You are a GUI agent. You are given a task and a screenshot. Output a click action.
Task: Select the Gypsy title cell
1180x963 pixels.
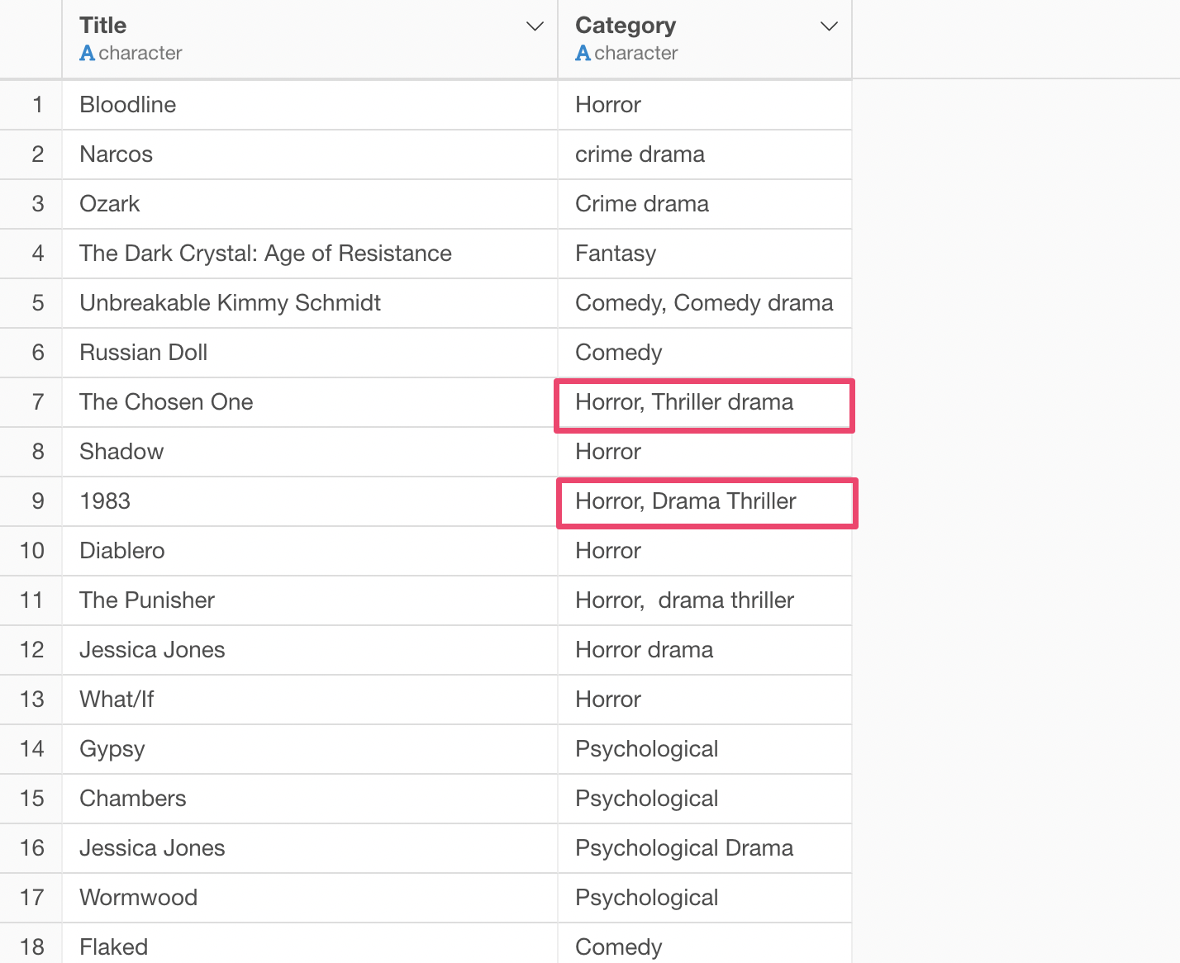[310, 749]
